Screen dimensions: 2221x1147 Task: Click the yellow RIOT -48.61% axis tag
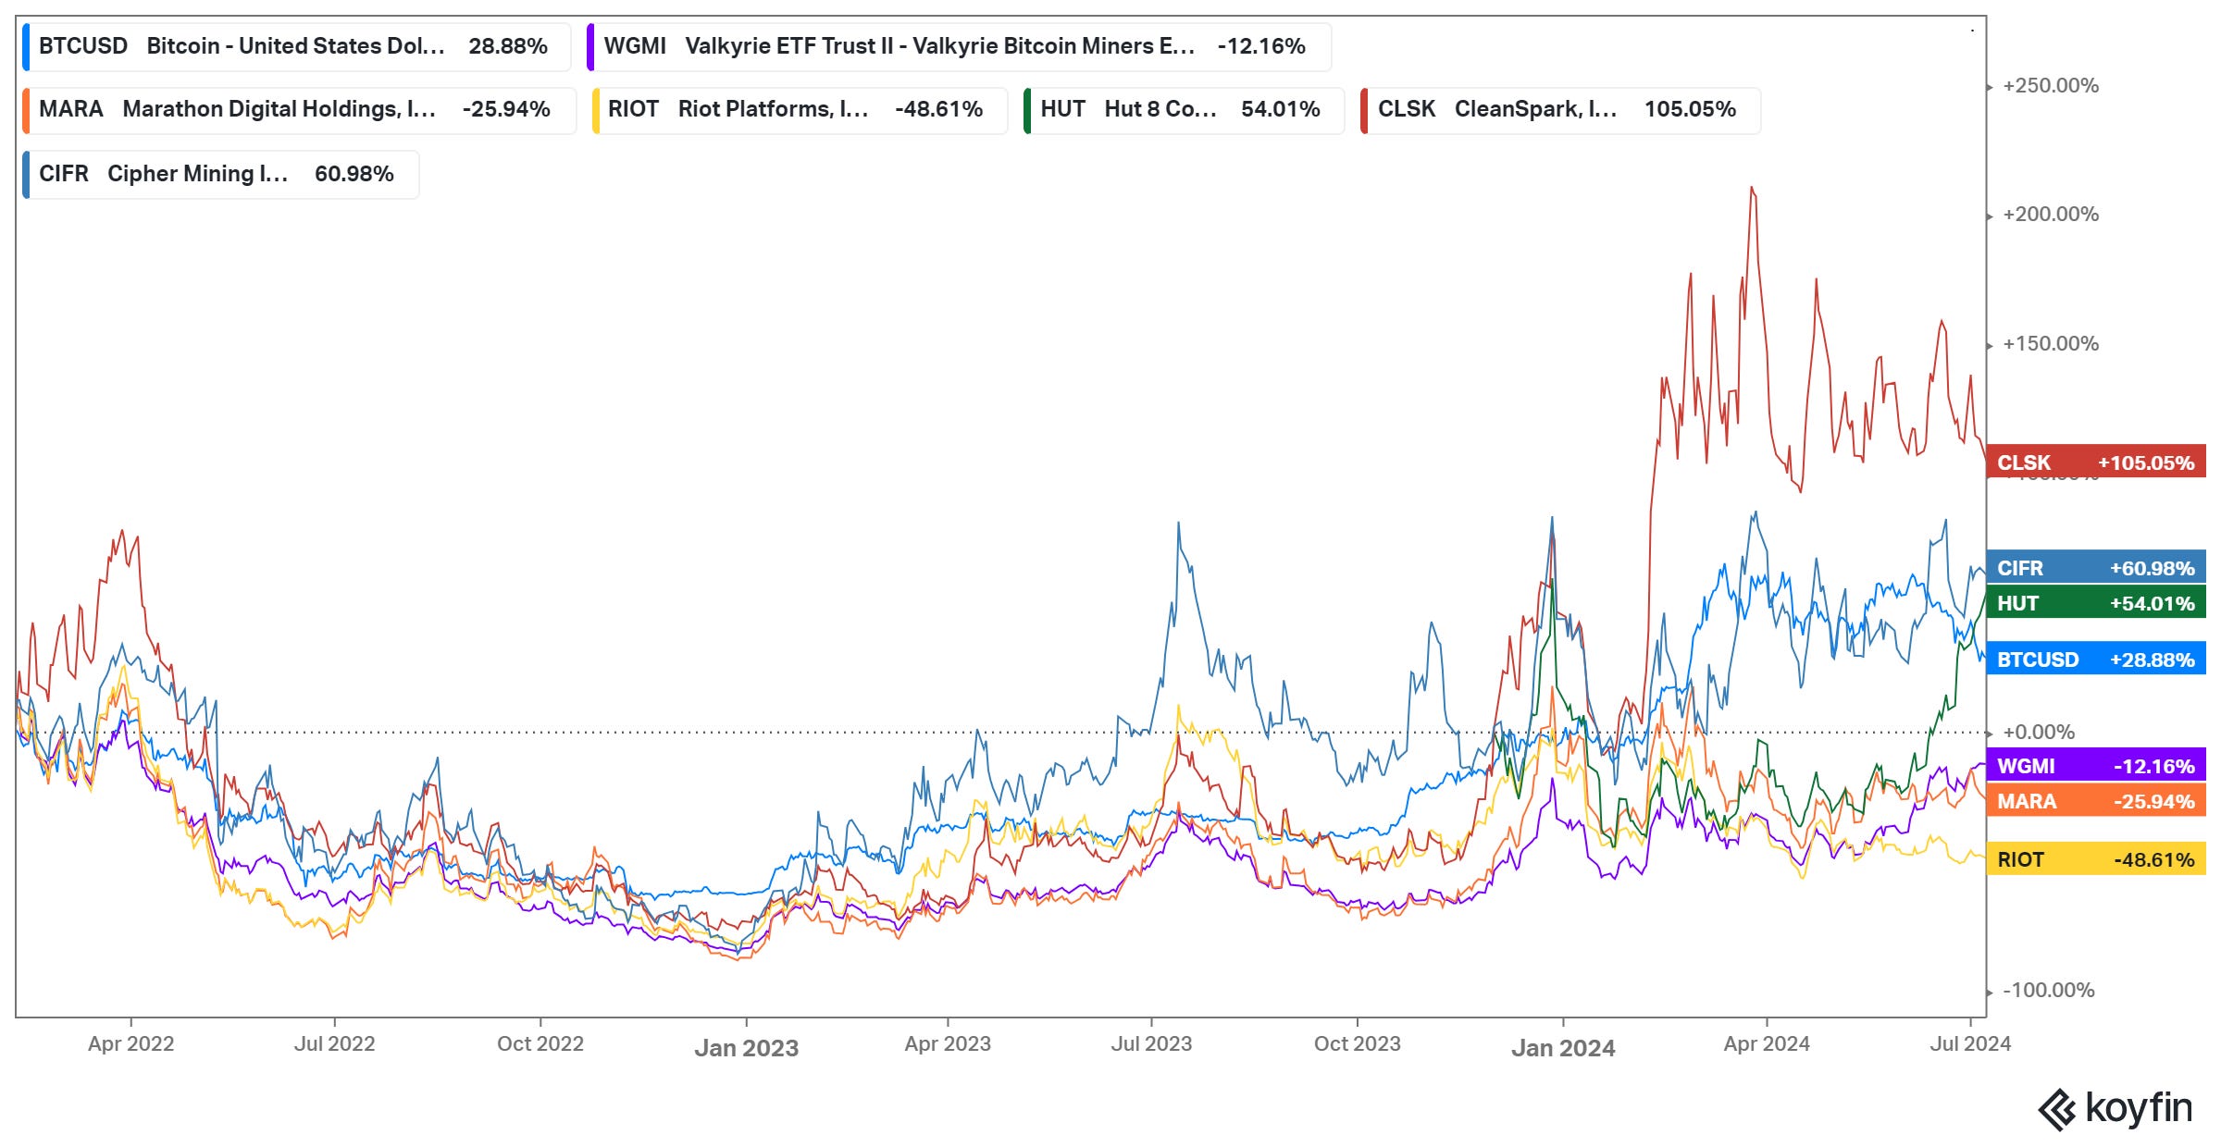click(2095, 859)
